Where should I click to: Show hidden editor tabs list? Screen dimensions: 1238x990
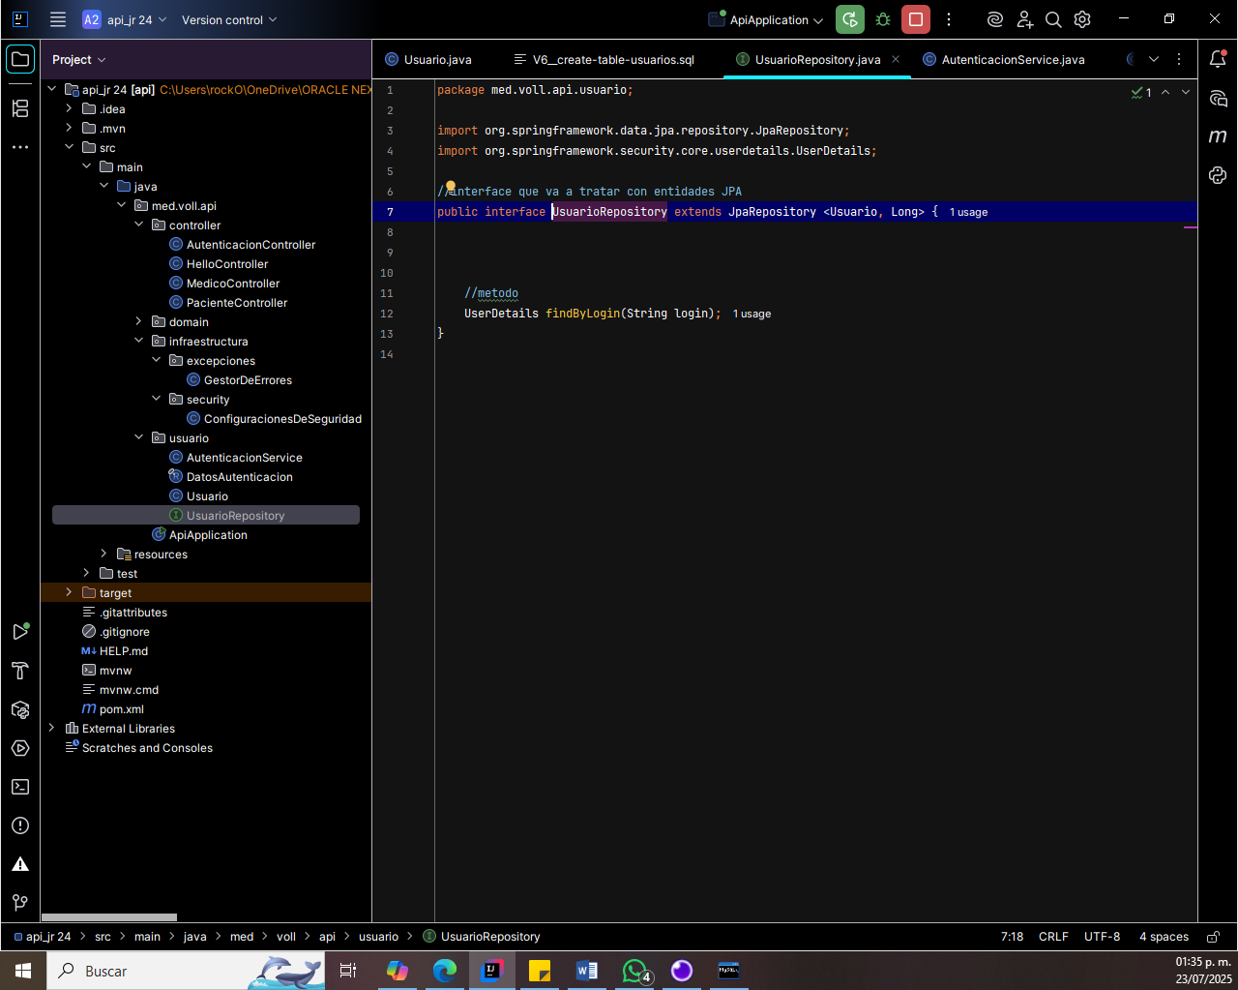click(1154, 59)
